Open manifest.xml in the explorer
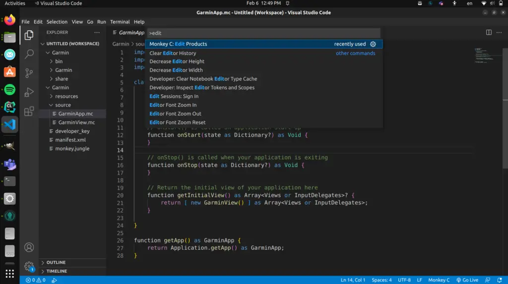Screen dimensions: 508x284 (x=72, y=140)
